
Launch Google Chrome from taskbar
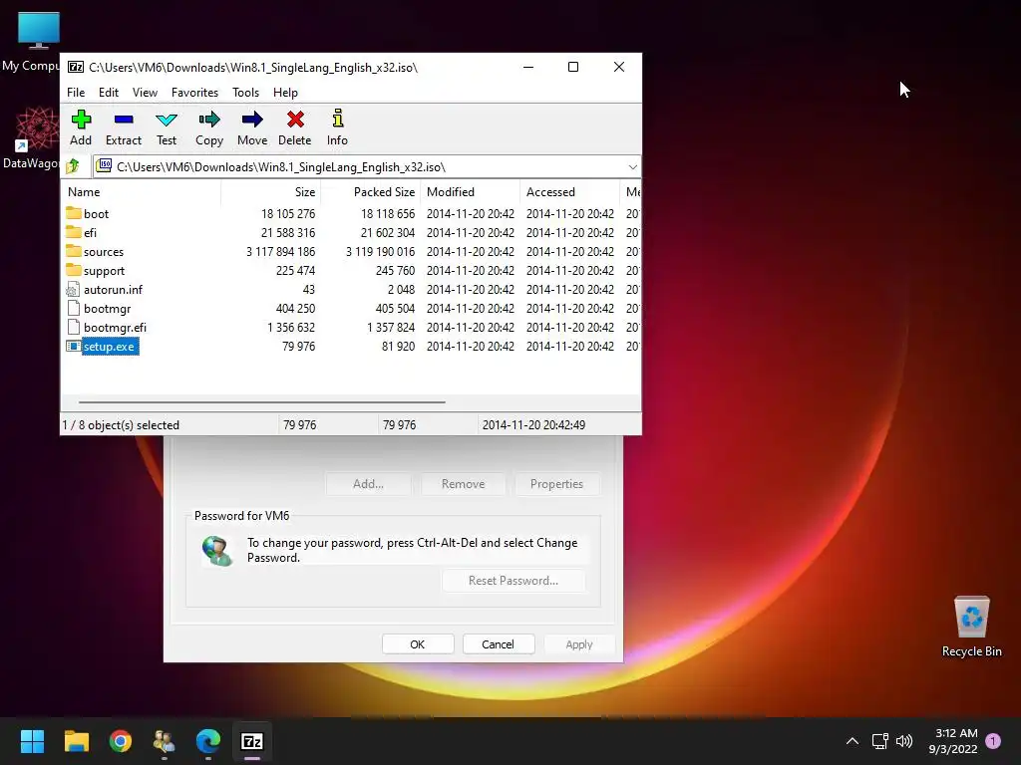[121, 741]
